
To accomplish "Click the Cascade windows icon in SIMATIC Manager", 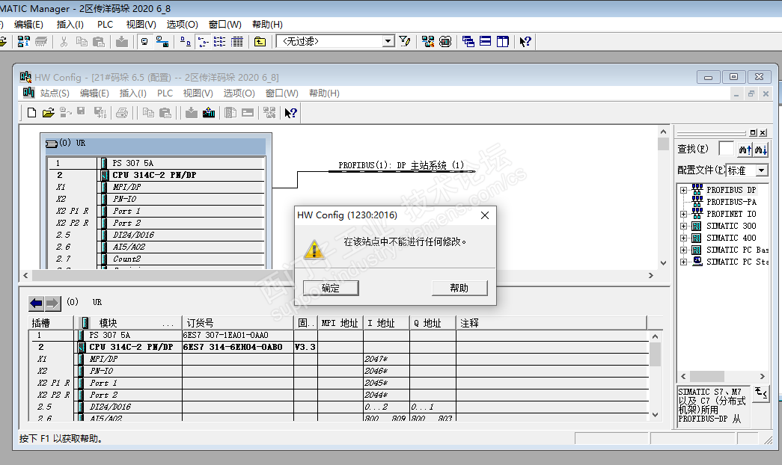I will point(468,41).
